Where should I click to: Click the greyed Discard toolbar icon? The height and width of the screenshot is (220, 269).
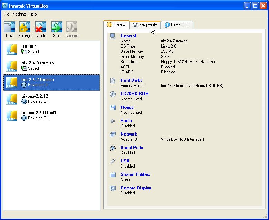pyautogui.click(x=72, y=27)
